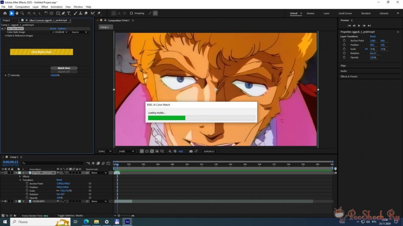Viewport: 403px width, 226px height.
Task: Collapse the Transform group in timeline
Action: tap(20, 180)
